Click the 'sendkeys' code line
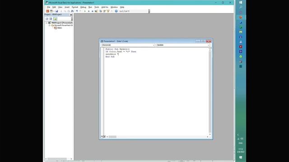Screen dimensions: 289x162 (112, 54)
